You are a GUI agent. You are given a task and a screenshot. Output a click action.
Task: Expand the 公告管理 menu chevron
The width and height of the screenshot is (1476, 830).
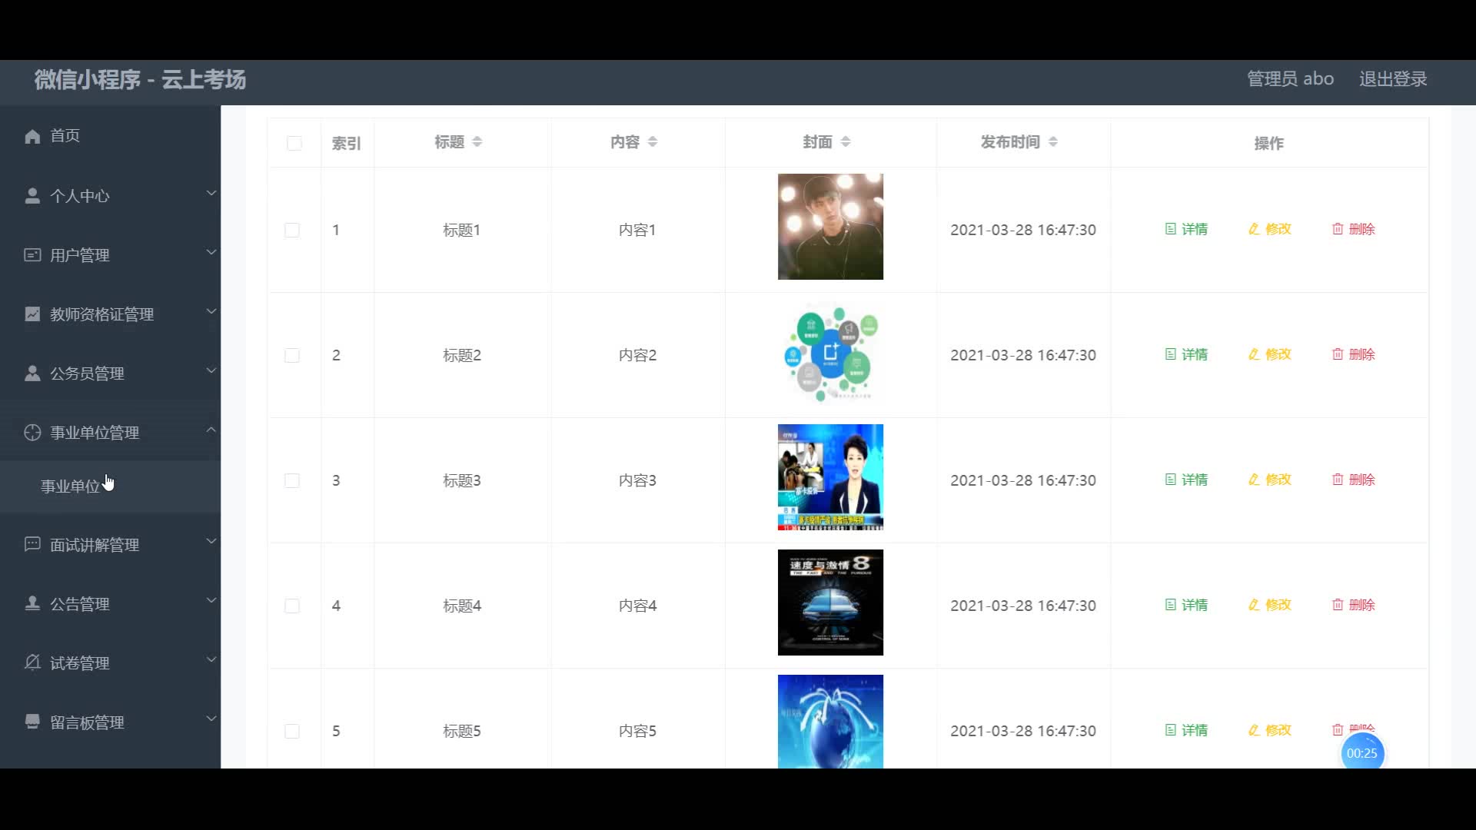(x=211, y=601)
